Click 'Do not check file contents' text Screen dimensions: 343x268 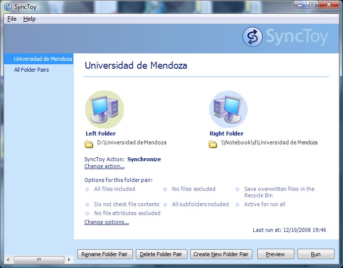tap(127, 204)
